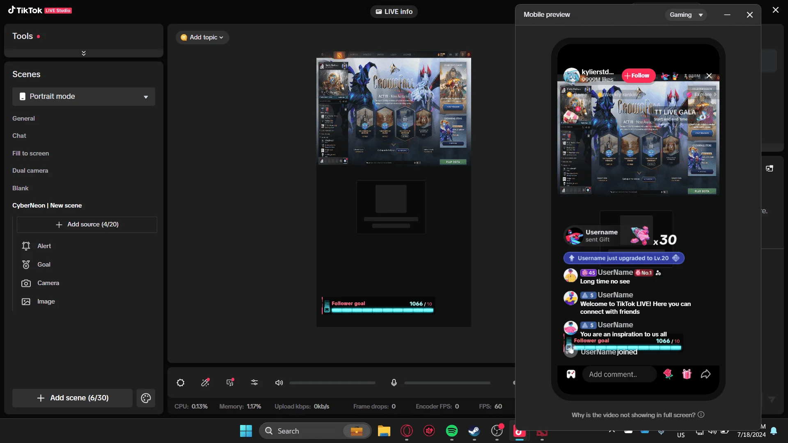
Task: Open stream settings gear in bottom toolbar
Action: [x=181, y=383]
